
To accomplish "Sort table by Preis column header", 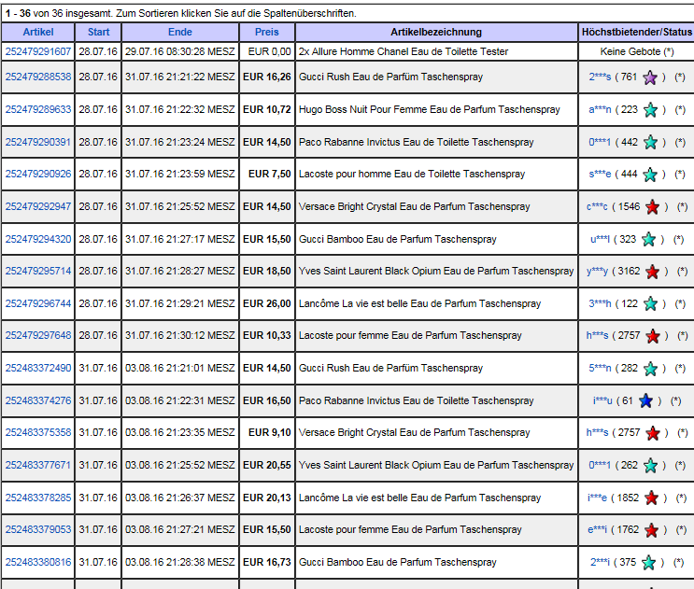I will pyautogui.click(x=267, y=32).
